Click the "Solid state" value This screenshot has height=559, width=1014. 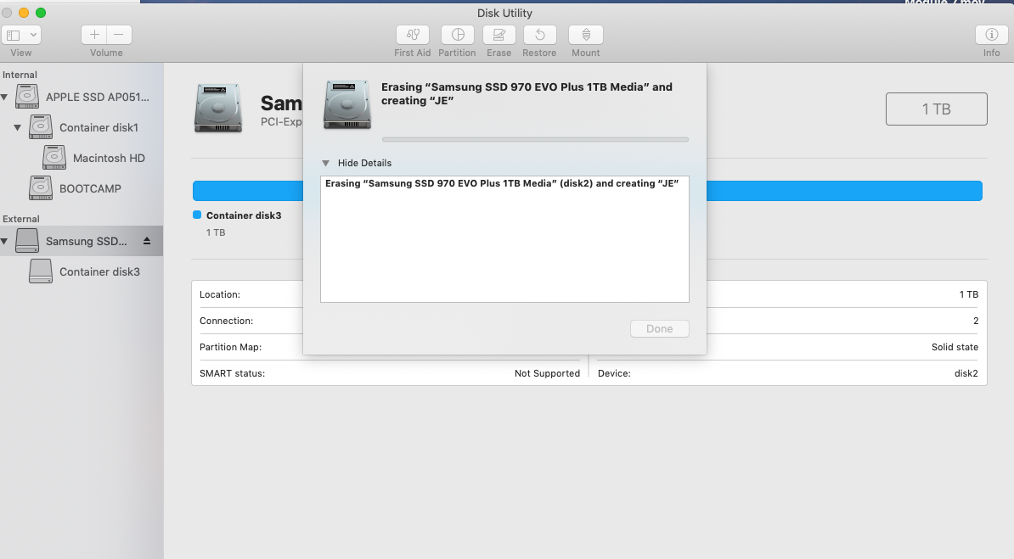click(x=955, y=347)
